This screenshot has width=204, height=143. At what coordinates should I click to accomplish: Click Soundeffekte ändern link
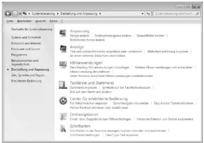tap(150, 36)
